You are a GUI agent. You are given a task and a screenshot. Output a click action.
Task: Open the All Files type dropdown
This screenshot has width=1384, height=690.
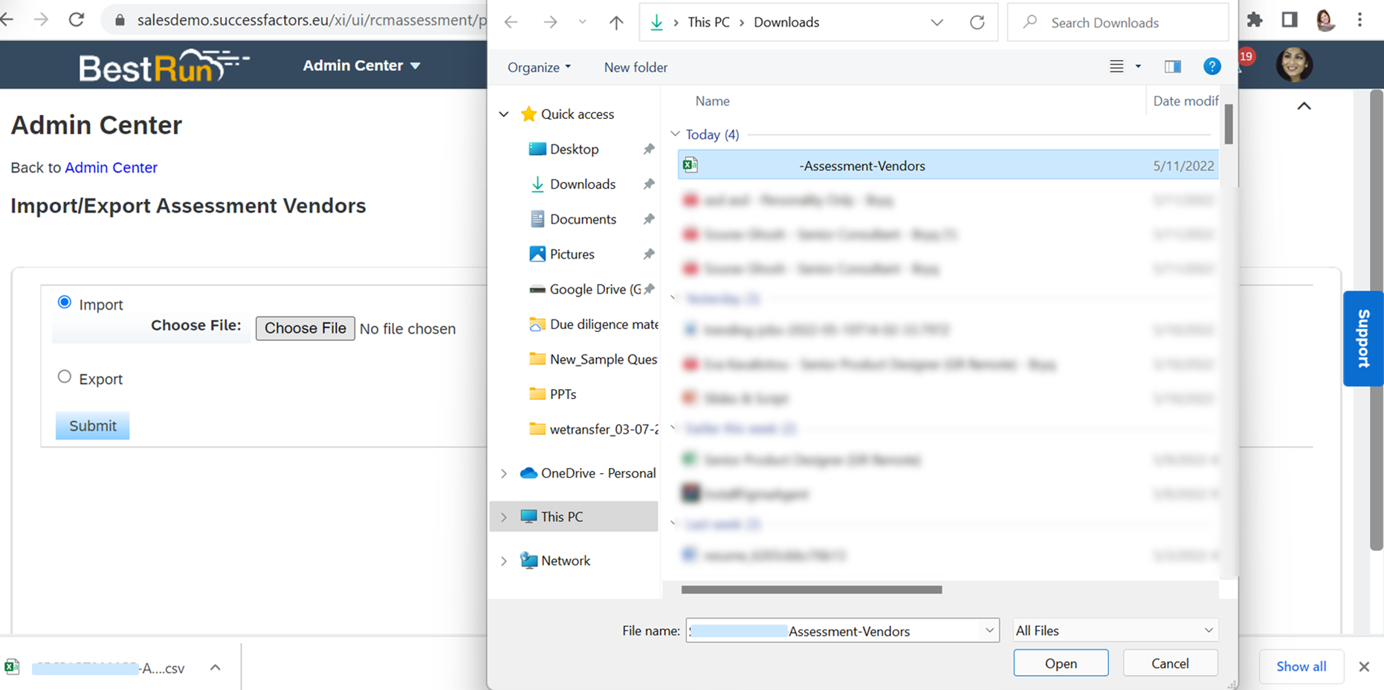click(1114, 631)
